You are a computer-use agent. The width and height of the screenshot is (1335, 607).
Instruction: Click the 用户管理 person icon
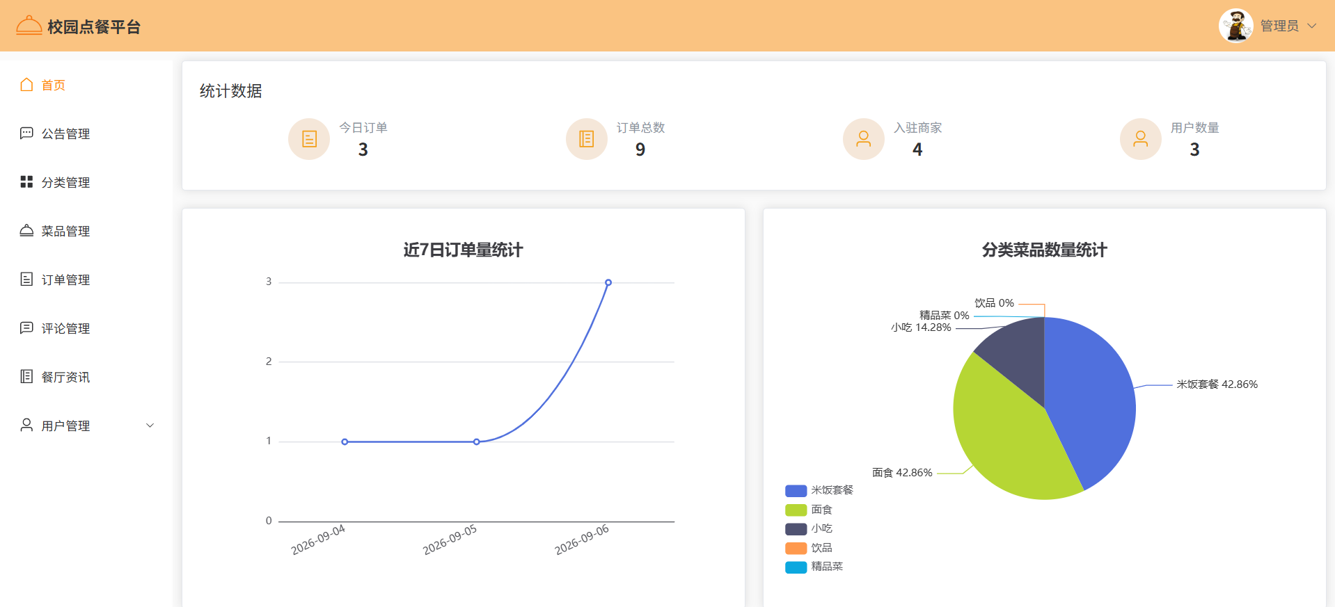click(26, 426)
